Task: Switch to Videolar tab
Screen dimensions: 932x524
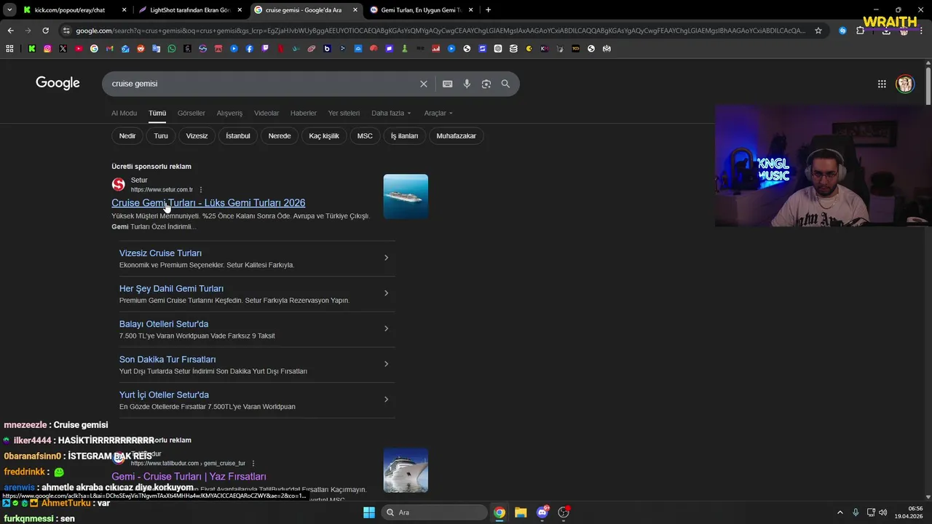Action: coord(266,114)
